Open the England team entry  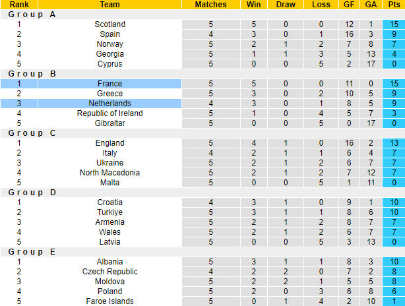tap(109, 143)
